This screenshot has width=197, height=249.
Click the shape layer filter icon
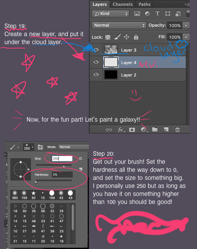coord(168,14)
